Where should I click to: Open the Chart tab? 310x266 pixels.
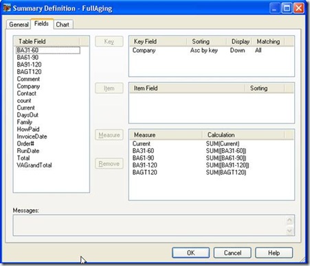click(63, 24)
